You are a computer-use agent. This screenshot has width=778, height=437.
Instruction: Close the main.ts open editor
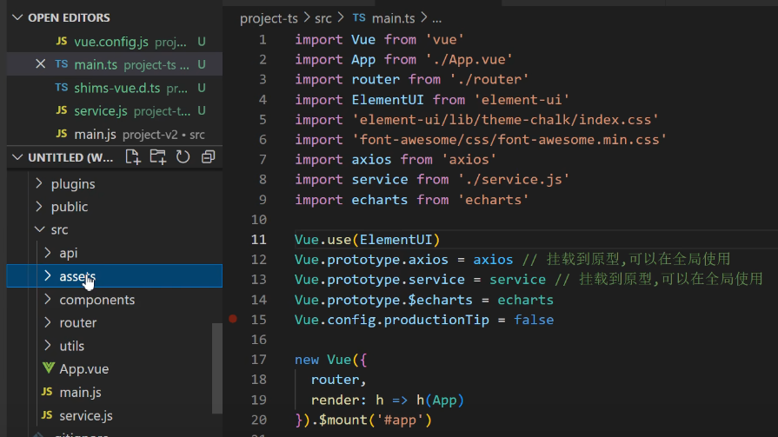point(41,64)
